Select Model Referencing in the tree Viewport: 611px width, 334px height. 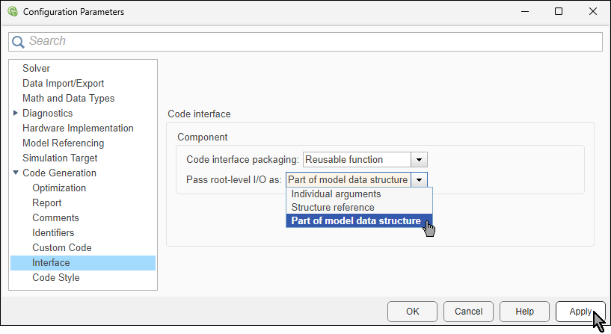63,143
